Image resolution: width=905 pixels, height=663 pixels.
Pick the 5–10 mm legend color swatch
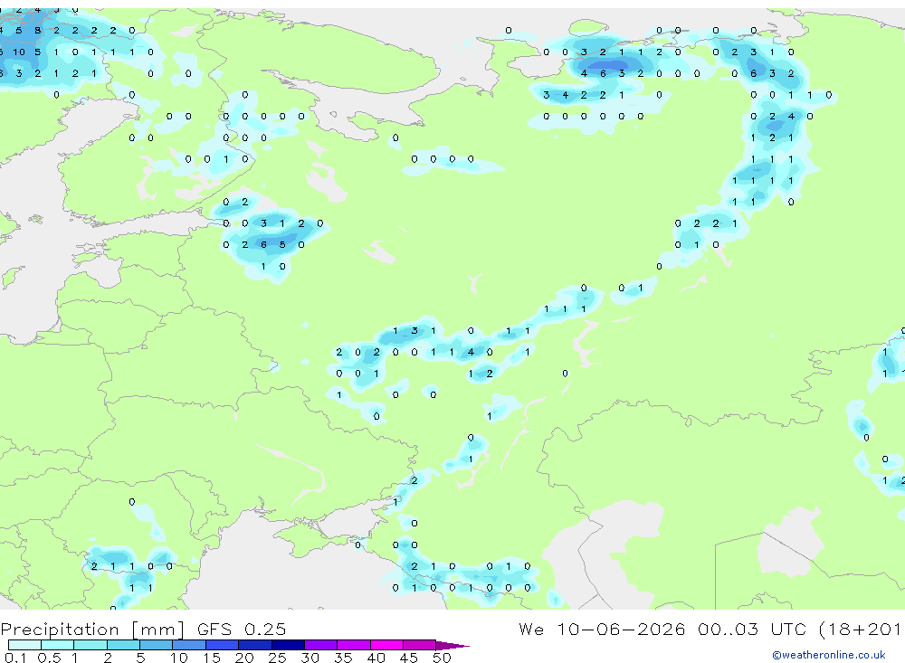[157, 645]
